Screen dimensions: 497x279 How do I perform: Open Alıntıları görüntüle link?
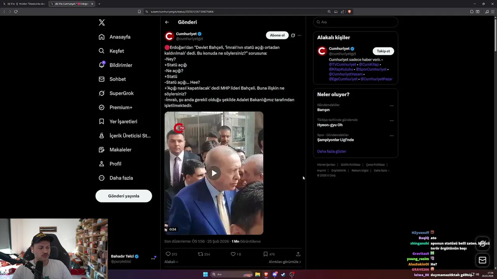click(285, 262)
